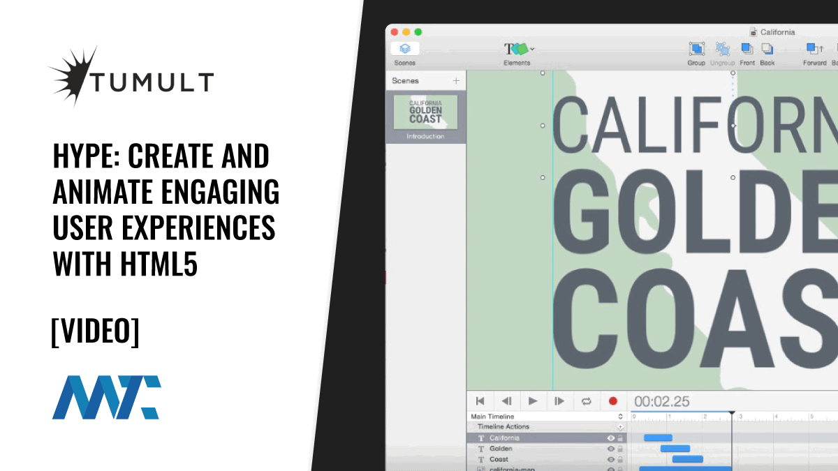Click the text type icon of California layer

[x=481, y=438]
